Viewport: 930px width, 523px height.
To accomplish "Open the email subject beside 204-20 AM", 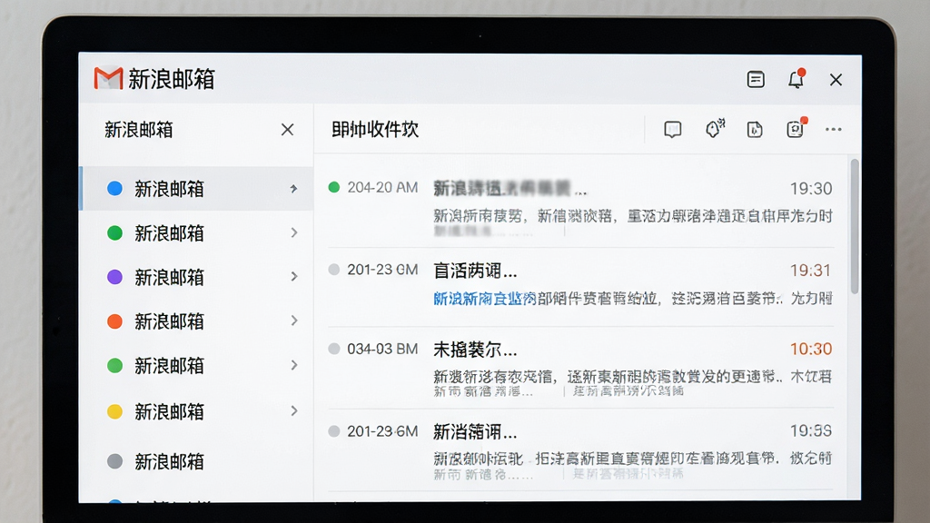I will [x=510, y=189].
